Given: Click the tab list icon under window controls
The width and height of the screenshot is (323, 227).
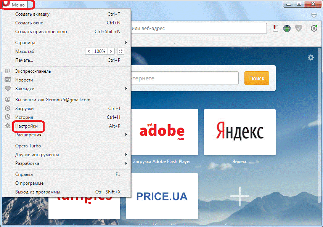Looking at the screenshot, I should 314,16.
